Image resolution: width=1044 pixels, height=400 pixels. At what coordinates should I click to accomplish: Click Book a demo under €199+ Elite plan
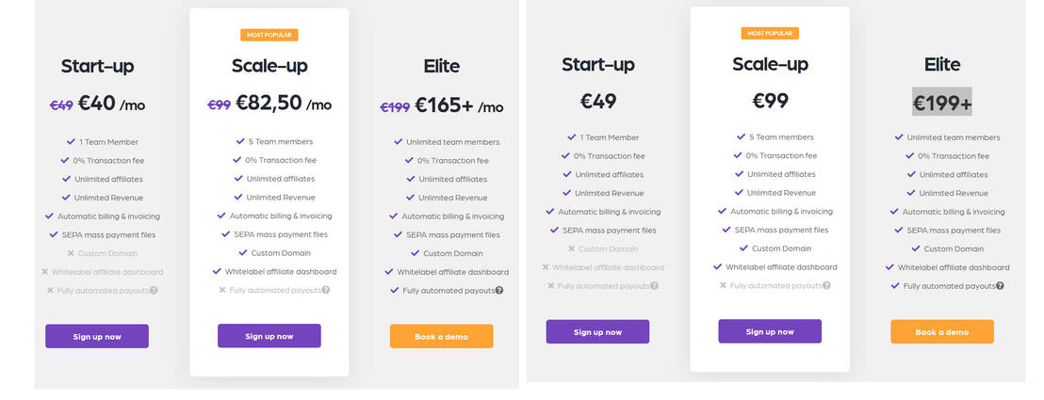point(942,331)
